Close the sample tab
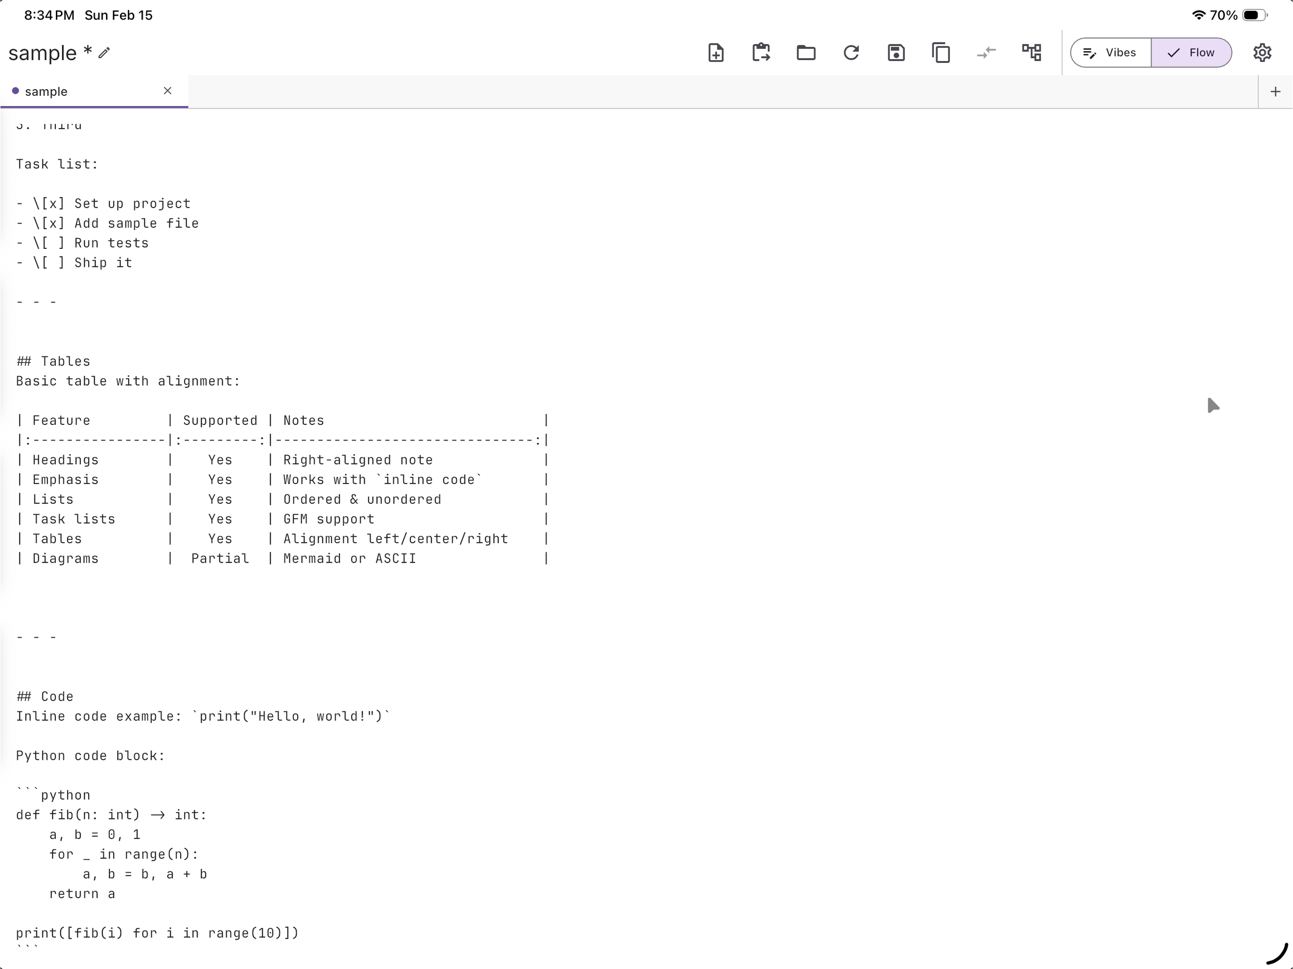 [168, 90]
